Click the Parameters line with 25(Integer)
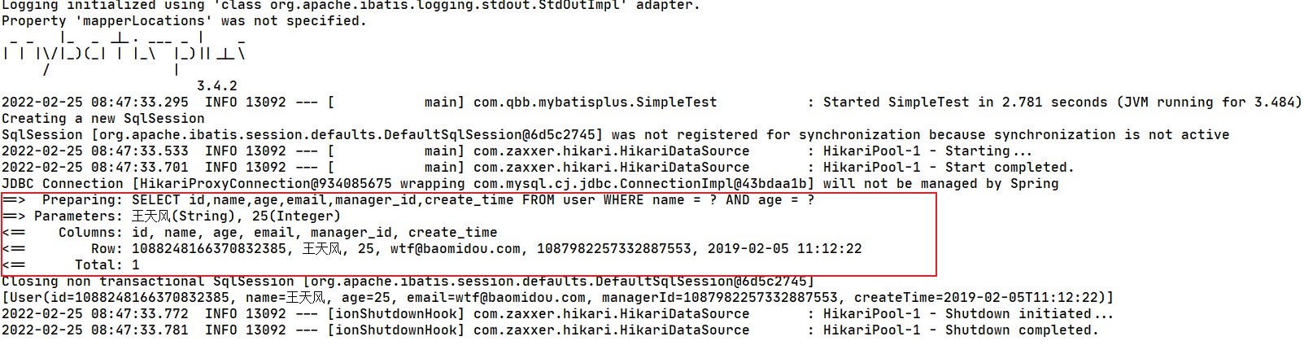The image size is (1304, 354). (187, 216)
